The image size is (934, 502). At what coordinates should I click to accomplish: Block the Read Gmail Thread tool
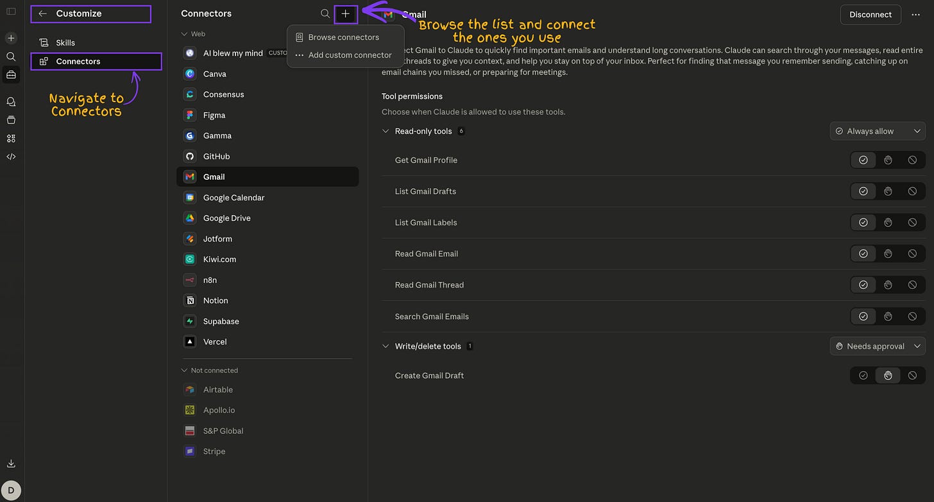912,285
